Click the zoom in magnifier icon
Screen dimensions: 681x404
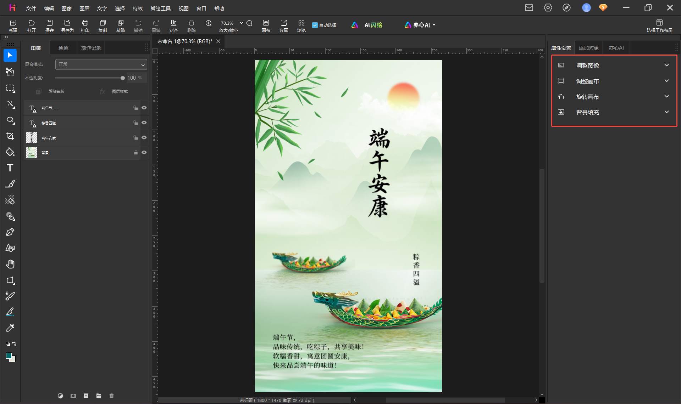pyautogui.click(x=209, y=23)
